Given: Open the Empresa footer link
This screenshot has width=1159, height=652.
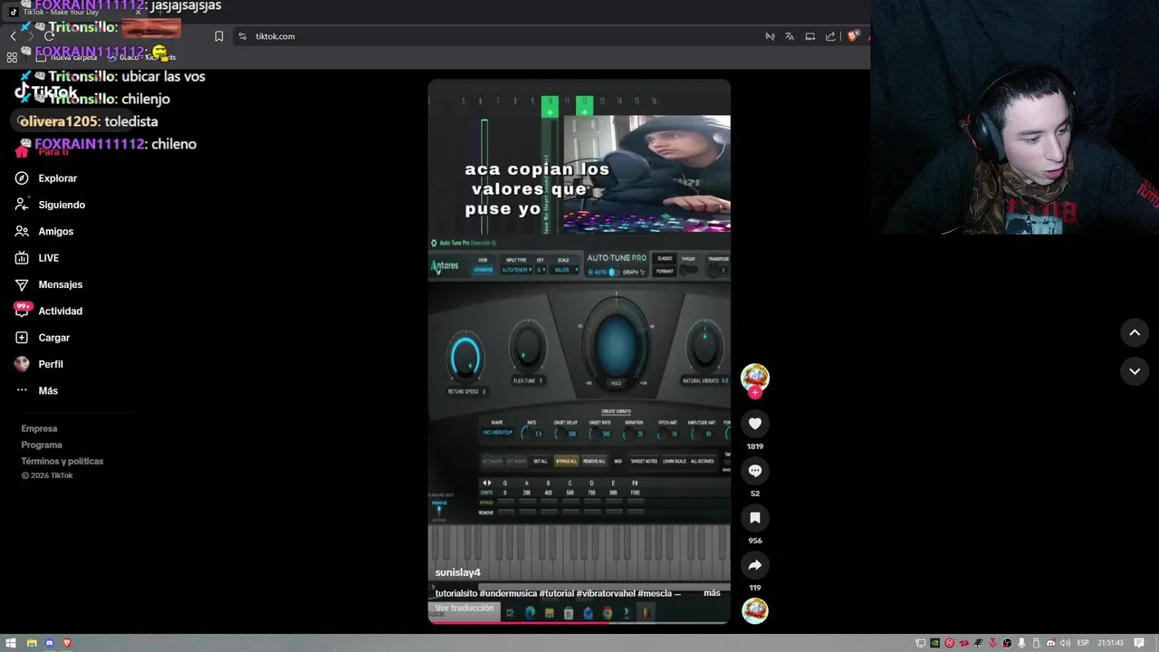Looking at the screenshot, I should click(39, 428).
